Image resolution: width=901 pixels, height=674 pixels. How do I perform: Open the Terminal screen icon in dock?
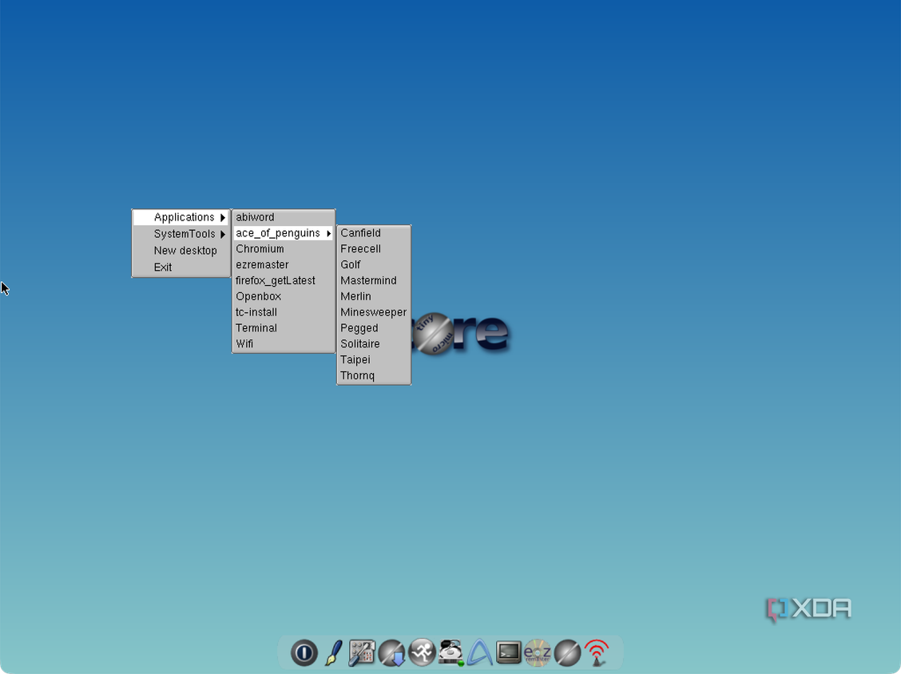coord(509,652)
